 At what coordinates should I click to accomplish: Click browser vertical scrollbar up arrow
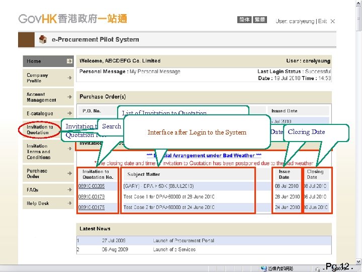358,3
